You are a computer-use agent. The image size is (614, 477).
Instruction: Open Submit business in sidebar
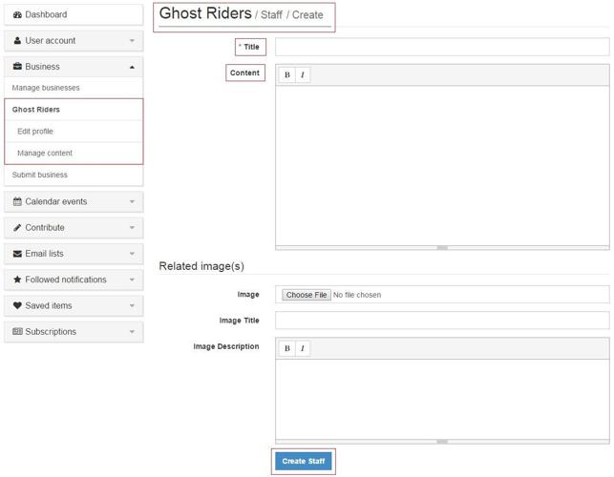tap(74, 175)
